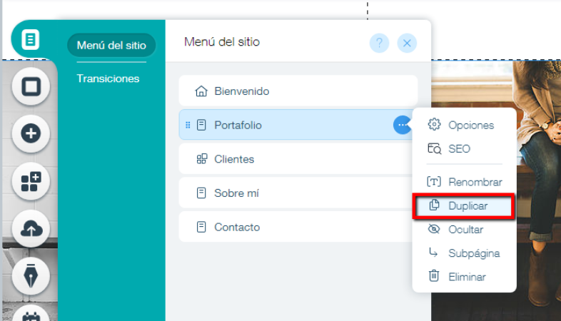Click the arrow icon beside Subpágina
Screen dimensions: 561x321
tap(433, 253)
